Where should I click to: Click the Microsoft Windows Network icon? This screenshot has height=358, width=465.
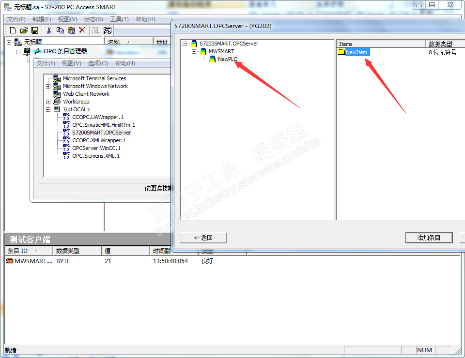coord(57,86)
